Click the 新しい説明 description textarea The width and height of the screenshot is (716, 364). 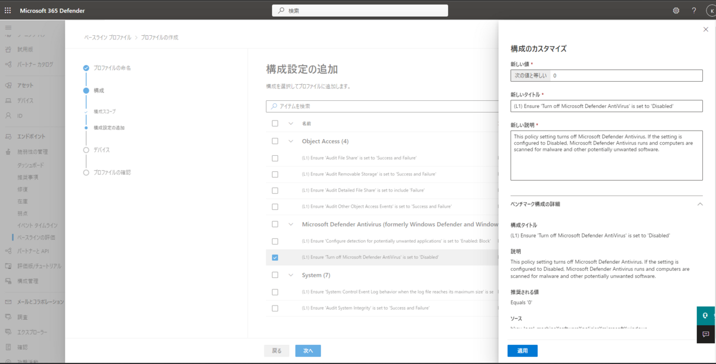[x=607, y=155]
